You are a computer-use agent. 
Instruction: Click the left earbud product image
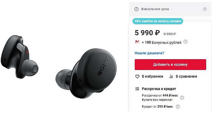(x=20, y=57)
